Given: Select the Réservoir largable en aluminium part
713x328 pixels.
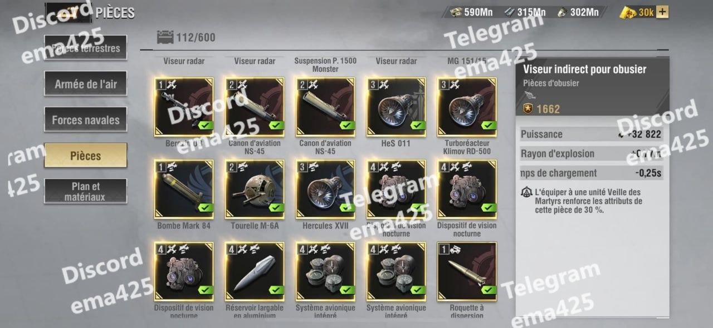Looking at the screenshot, I should tap(255, 271).
